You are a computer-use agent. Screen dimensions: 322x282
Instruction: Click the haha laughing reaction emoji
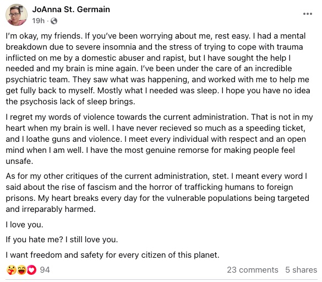point(21,270)
